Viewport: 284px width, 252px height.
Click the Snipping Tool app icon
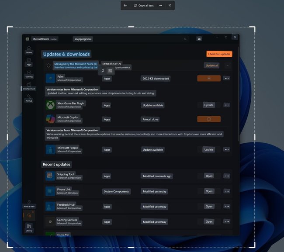tap(50, 176)
